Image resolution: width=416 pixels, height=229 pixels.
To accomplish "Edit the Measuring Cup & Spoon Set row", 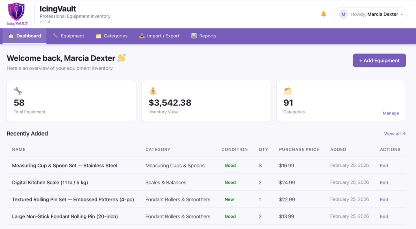I will click(x=384, y=166).
